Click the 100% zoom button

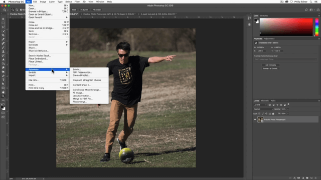(x=74, y=10)
